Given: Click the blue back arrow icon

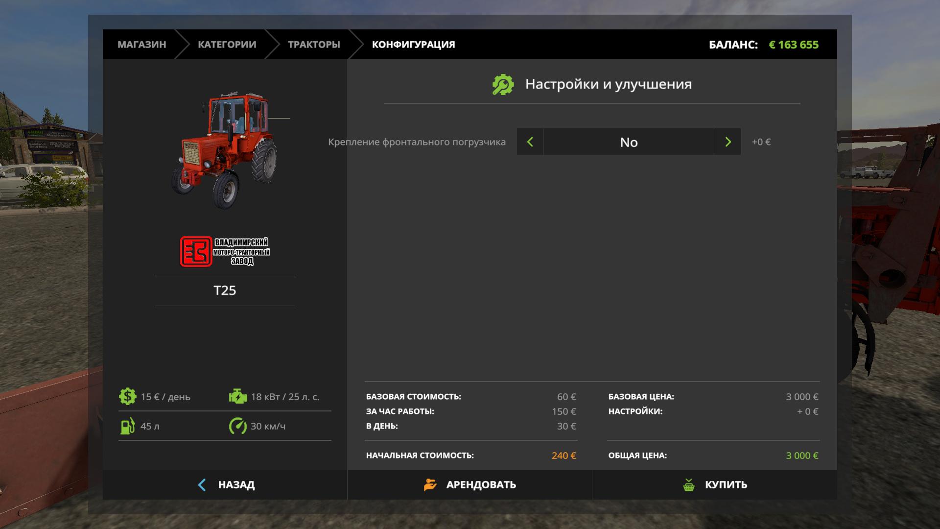Looking at the screenshot, I should (x=202, y=485).
